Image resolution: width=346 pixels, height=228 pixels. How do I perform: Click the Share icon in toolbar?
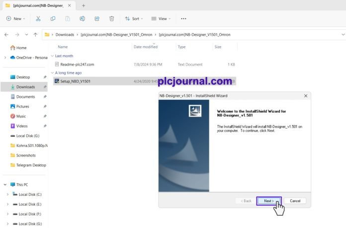97,19
